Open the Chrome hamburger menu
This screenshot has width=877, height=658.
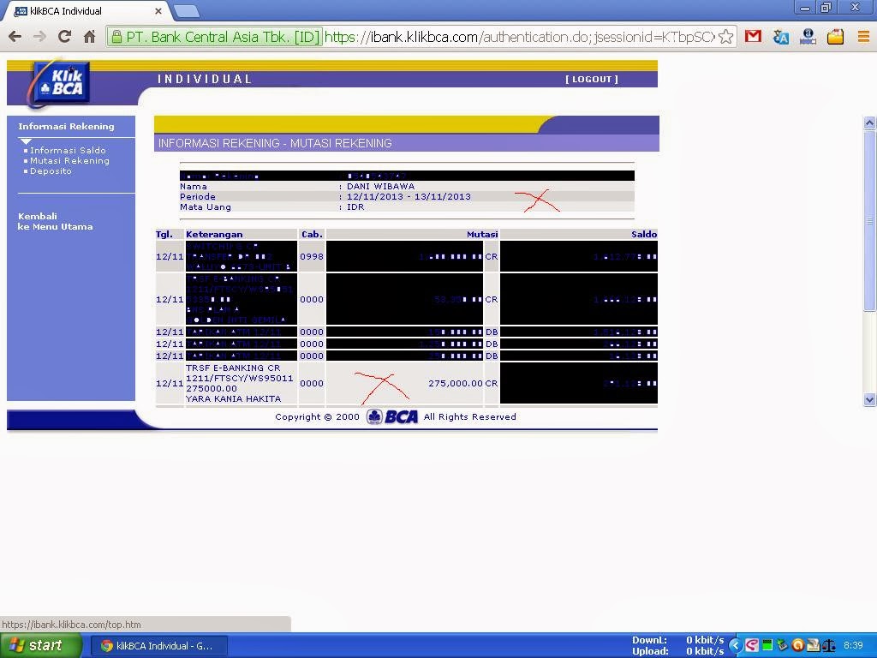point(863,37)
